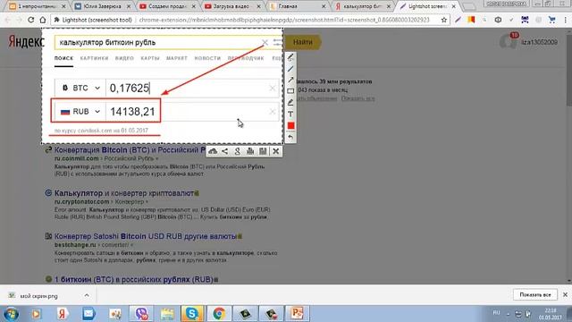Viewport: 572px width, 322px height.
Task: Open Конвертер Satoshi Bitcoin USD RUB link
Action: (146, 236)
